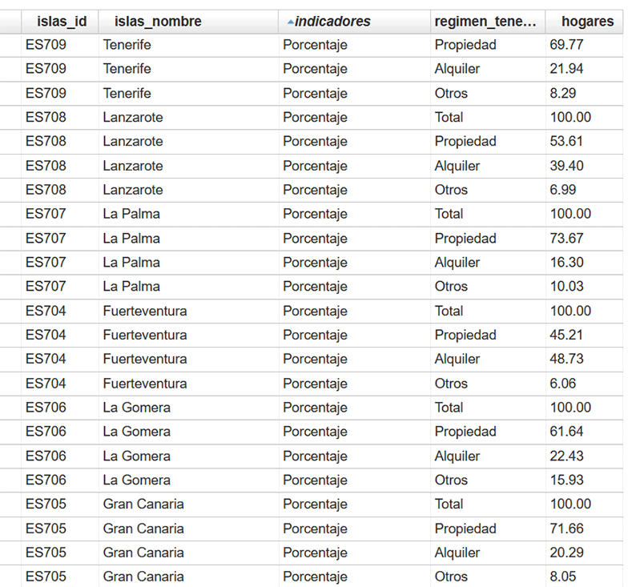
Task: Select 100.00 in Gran Canaria Total row
Action: point(570,504)
